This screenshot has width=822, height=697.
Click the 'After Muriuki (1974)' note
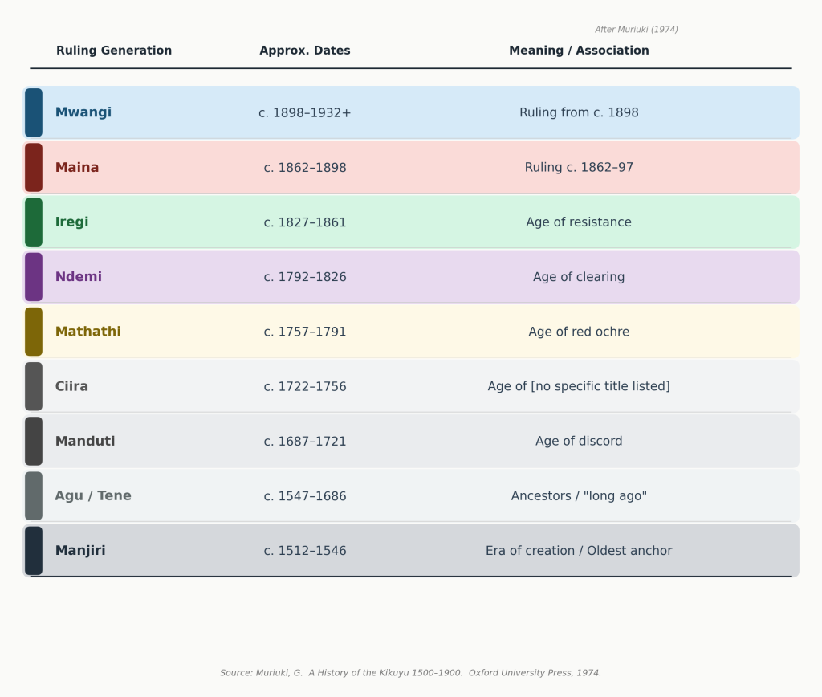tap(637, 30)
